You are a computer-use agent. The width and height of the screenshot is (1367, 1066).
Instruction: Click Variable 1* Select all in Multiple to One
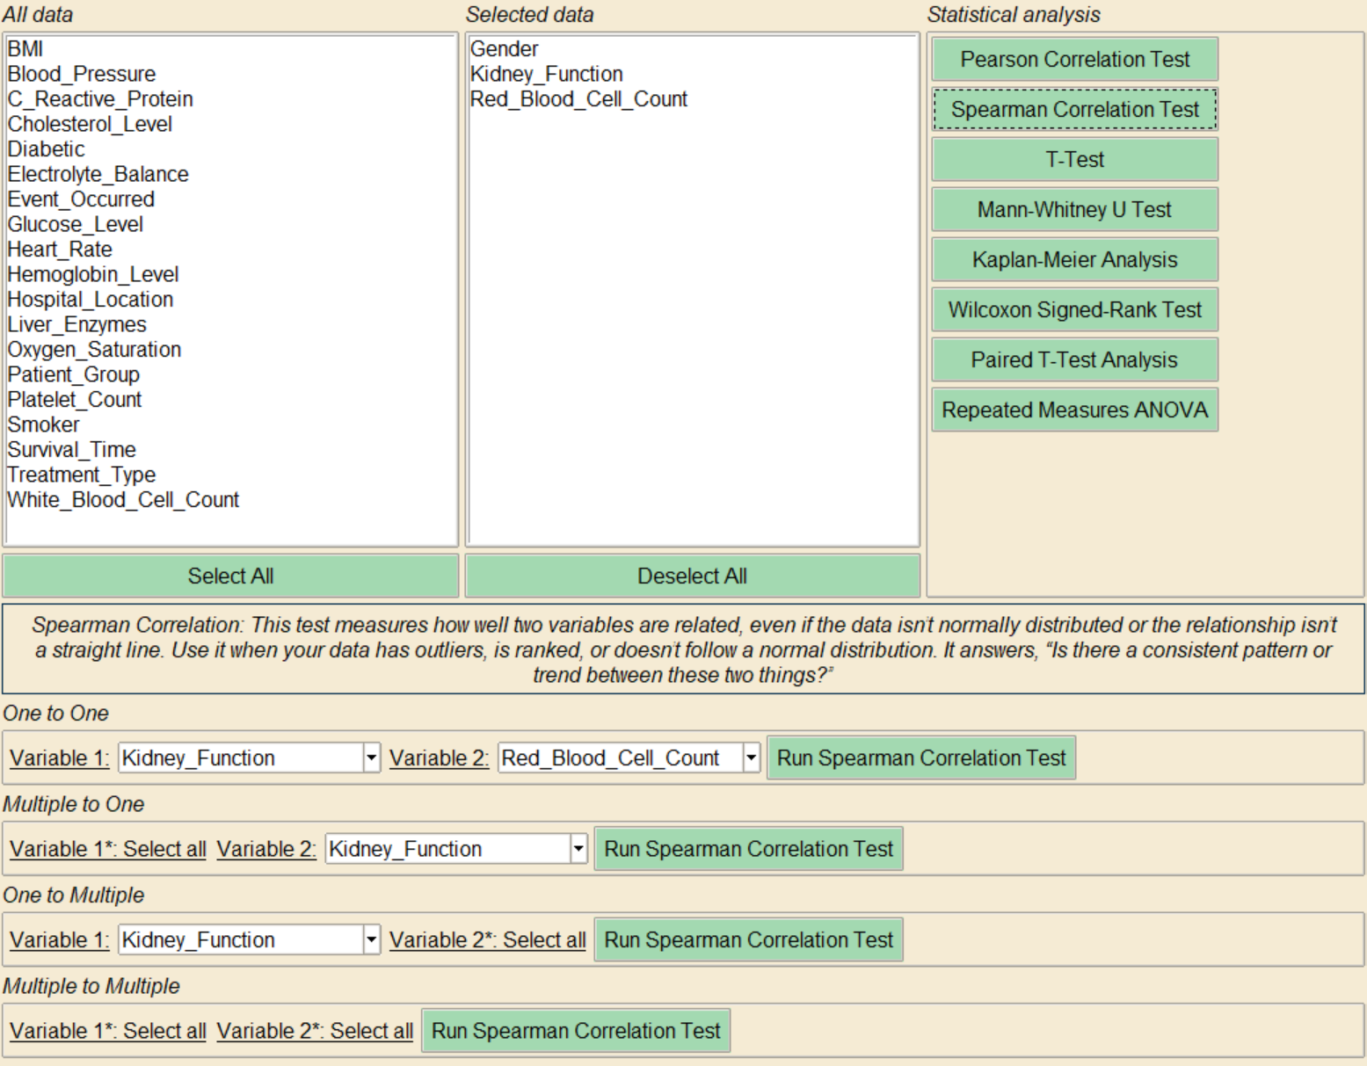[108, 849]
